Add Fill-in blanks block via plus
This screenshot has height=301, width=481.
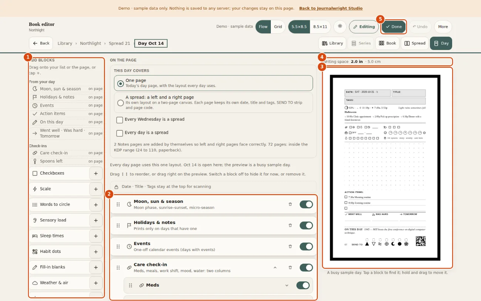point(96,267)
